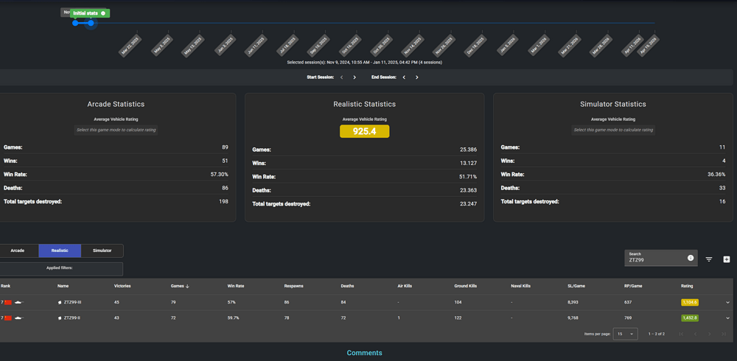Go to next page of table
737x361 pixels.
click(710, 334)
